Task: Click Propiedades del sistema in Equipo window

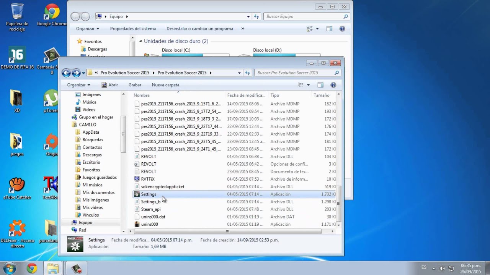Action: point(133,29)
